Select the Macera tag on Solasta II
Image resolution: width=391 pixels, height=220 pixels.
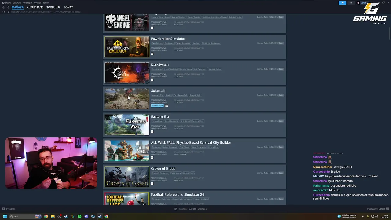point(155,95)
